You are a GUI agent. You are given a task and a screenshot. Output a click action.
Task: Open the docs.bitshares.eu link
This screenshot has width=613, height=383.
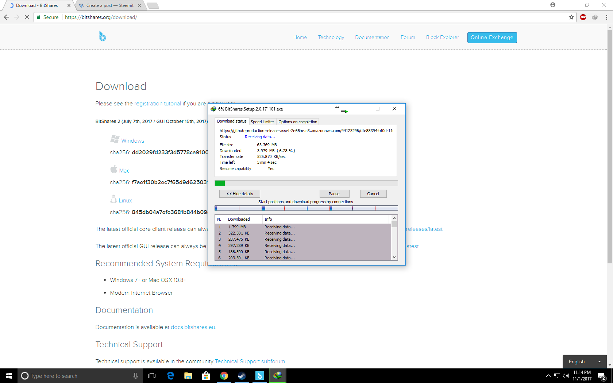point(193,327)
